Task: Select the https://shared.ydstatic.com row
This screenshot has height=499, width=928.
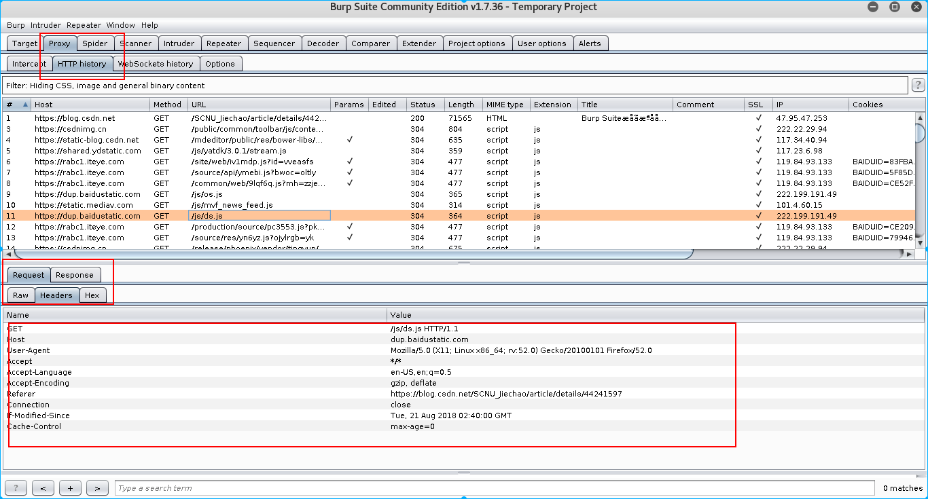Action: coord(459,151)
